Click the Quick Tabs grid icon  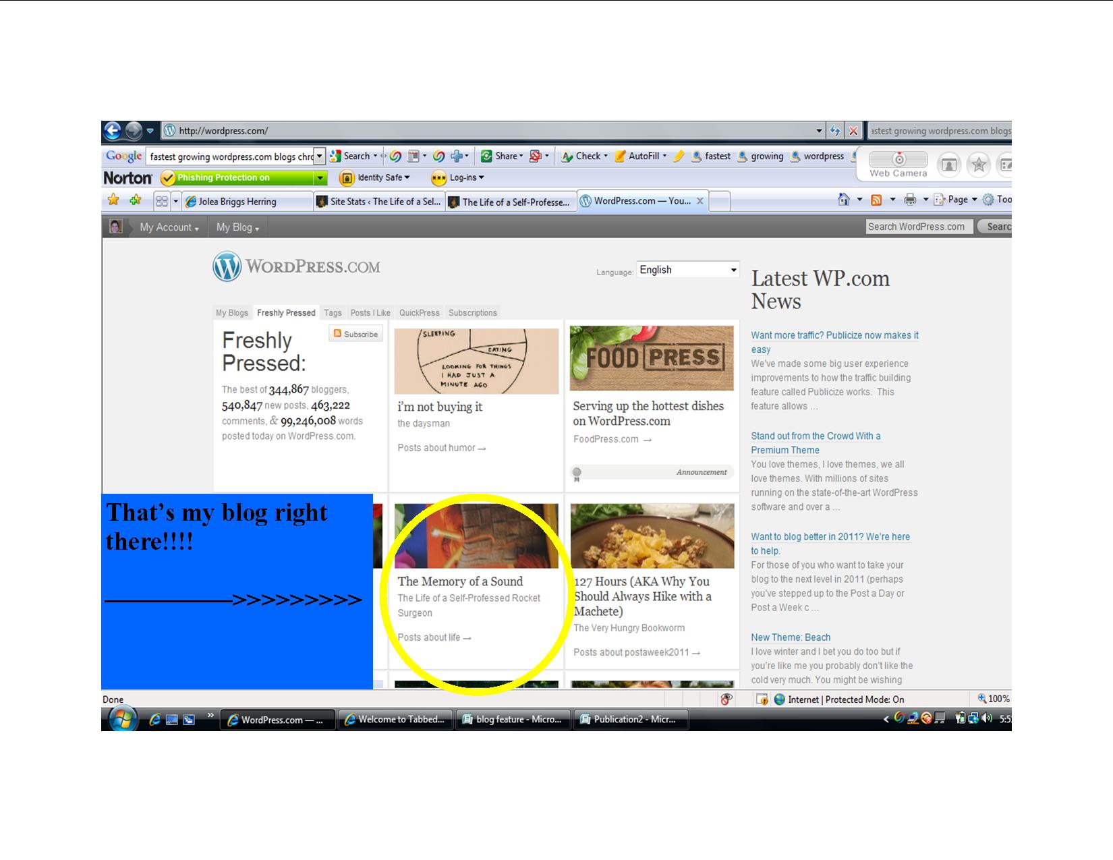162,201
